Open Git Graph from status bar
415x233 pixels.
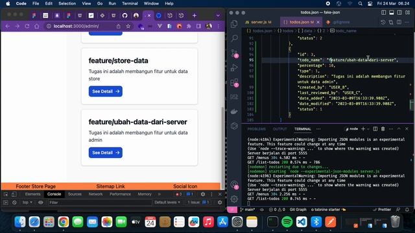pos(298,210)
